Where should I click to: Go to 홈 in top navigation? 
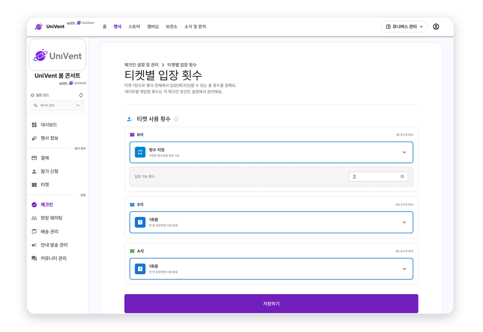click(x=105, y=27)
